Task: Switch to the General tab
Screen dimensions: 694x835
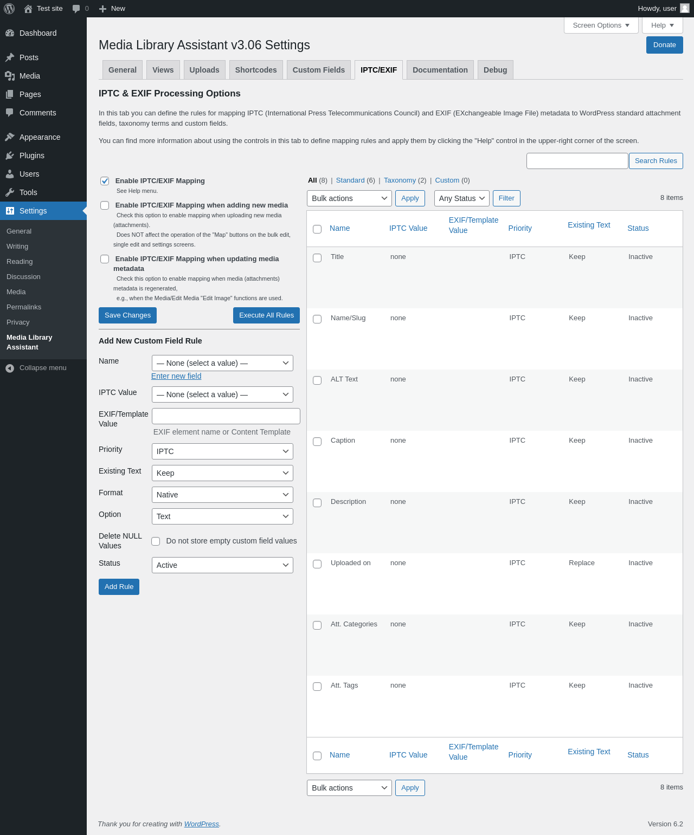Action: pos(123,70)
